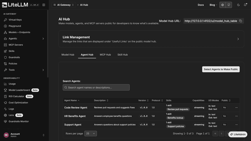Click the No public badge for Support Agent
The image size is (251, 141).
(224, 125)
